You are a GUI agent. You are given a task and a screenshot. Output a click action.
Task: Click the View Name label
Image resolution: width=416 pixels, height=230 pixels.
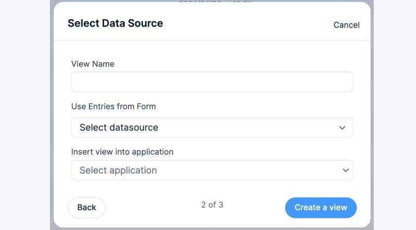[93, 64]
